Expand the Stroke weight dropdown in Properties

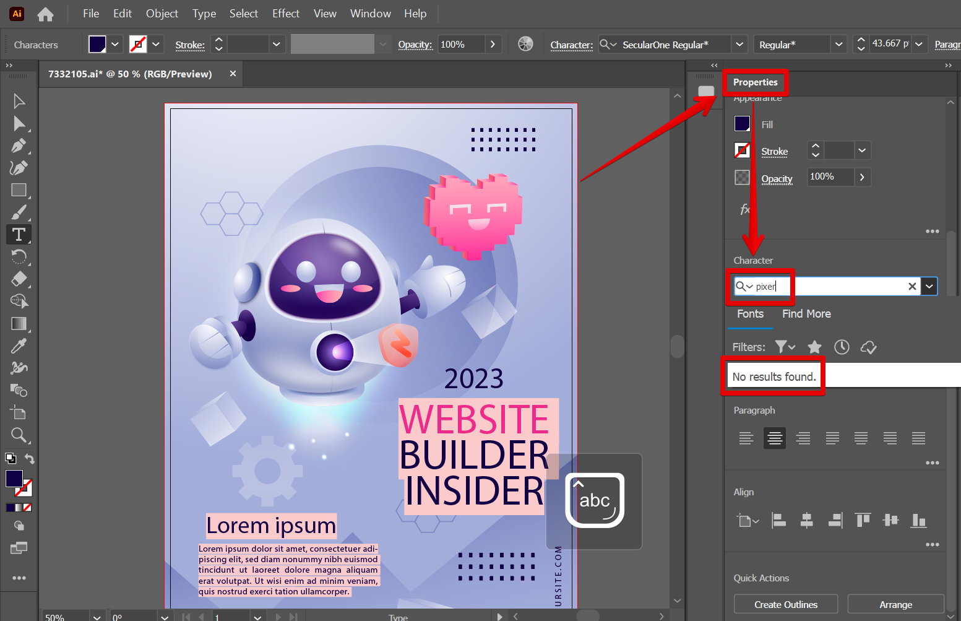pos(861,150)
